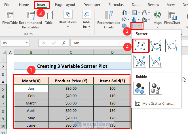
Task: Click the Month(X) header cell
Action: point(31,81)
